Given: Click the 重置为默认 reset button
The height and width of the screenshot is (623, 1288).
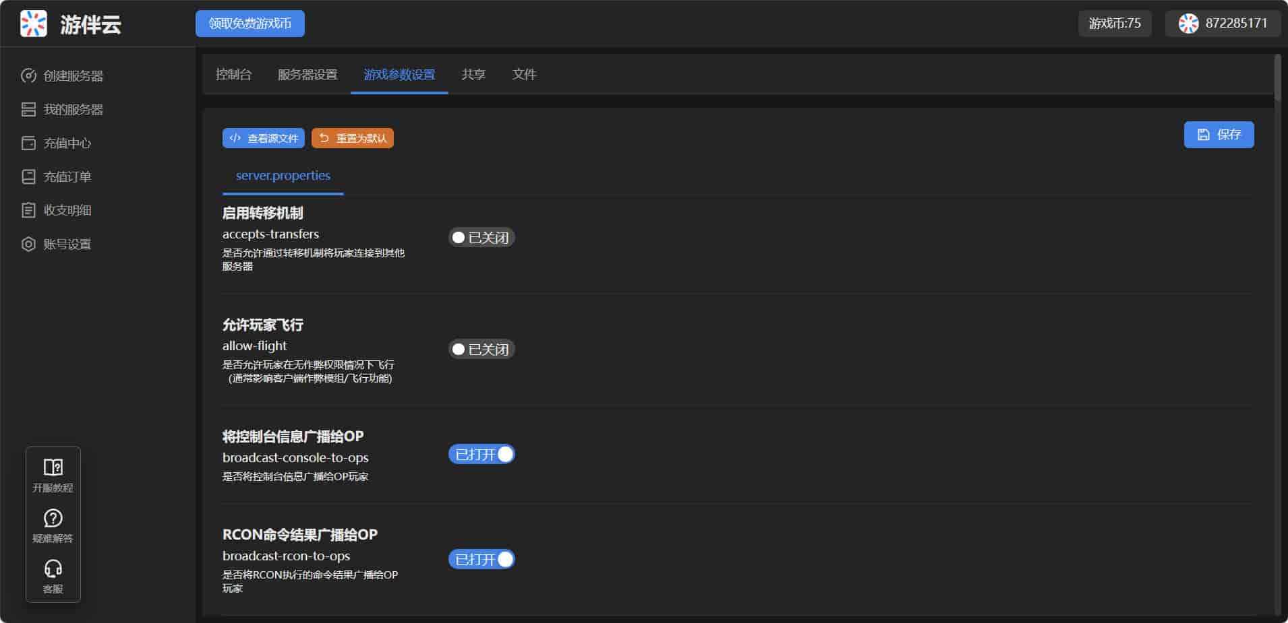Looking at the screenshot, I should tap(353, 138).
